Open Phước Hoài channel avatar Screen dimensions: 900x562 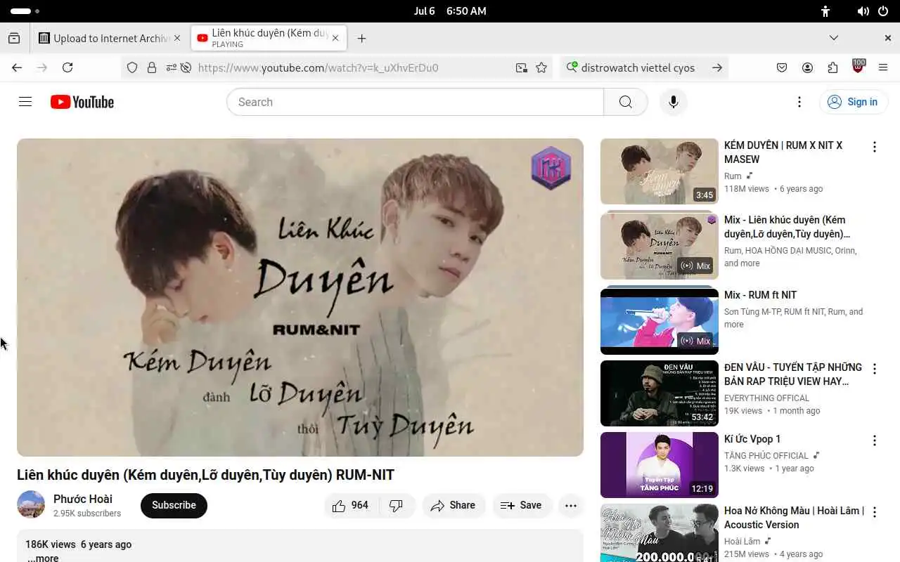pos(31,504)
